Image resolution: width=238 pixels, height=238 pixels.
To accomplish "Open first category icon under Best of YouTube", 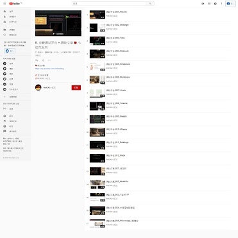I will coord(4,64).
